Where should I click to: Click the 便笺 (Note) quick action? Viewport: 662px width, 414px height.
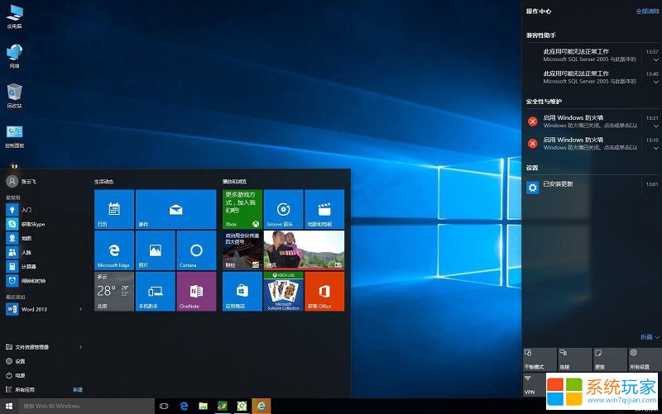(x=610, y=359)
